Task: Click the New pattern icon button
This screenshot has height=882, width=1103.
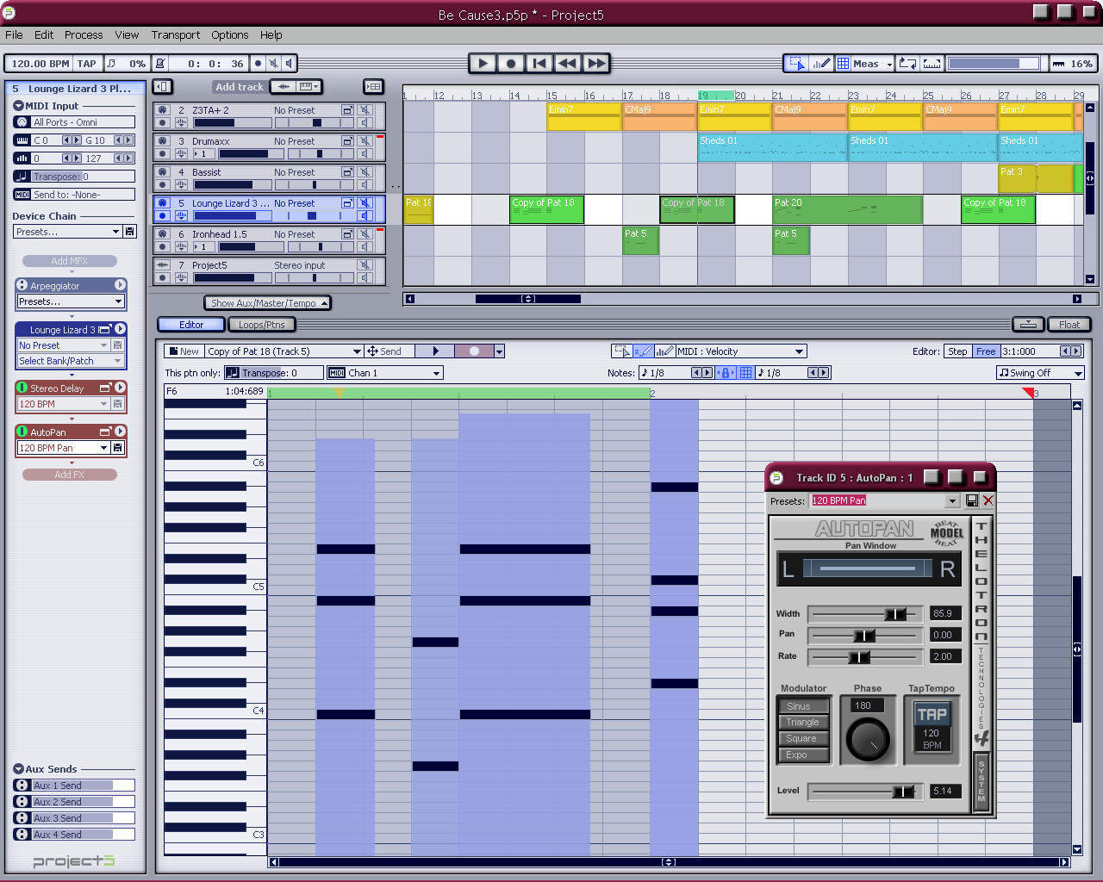Action: tap(184, 351)
